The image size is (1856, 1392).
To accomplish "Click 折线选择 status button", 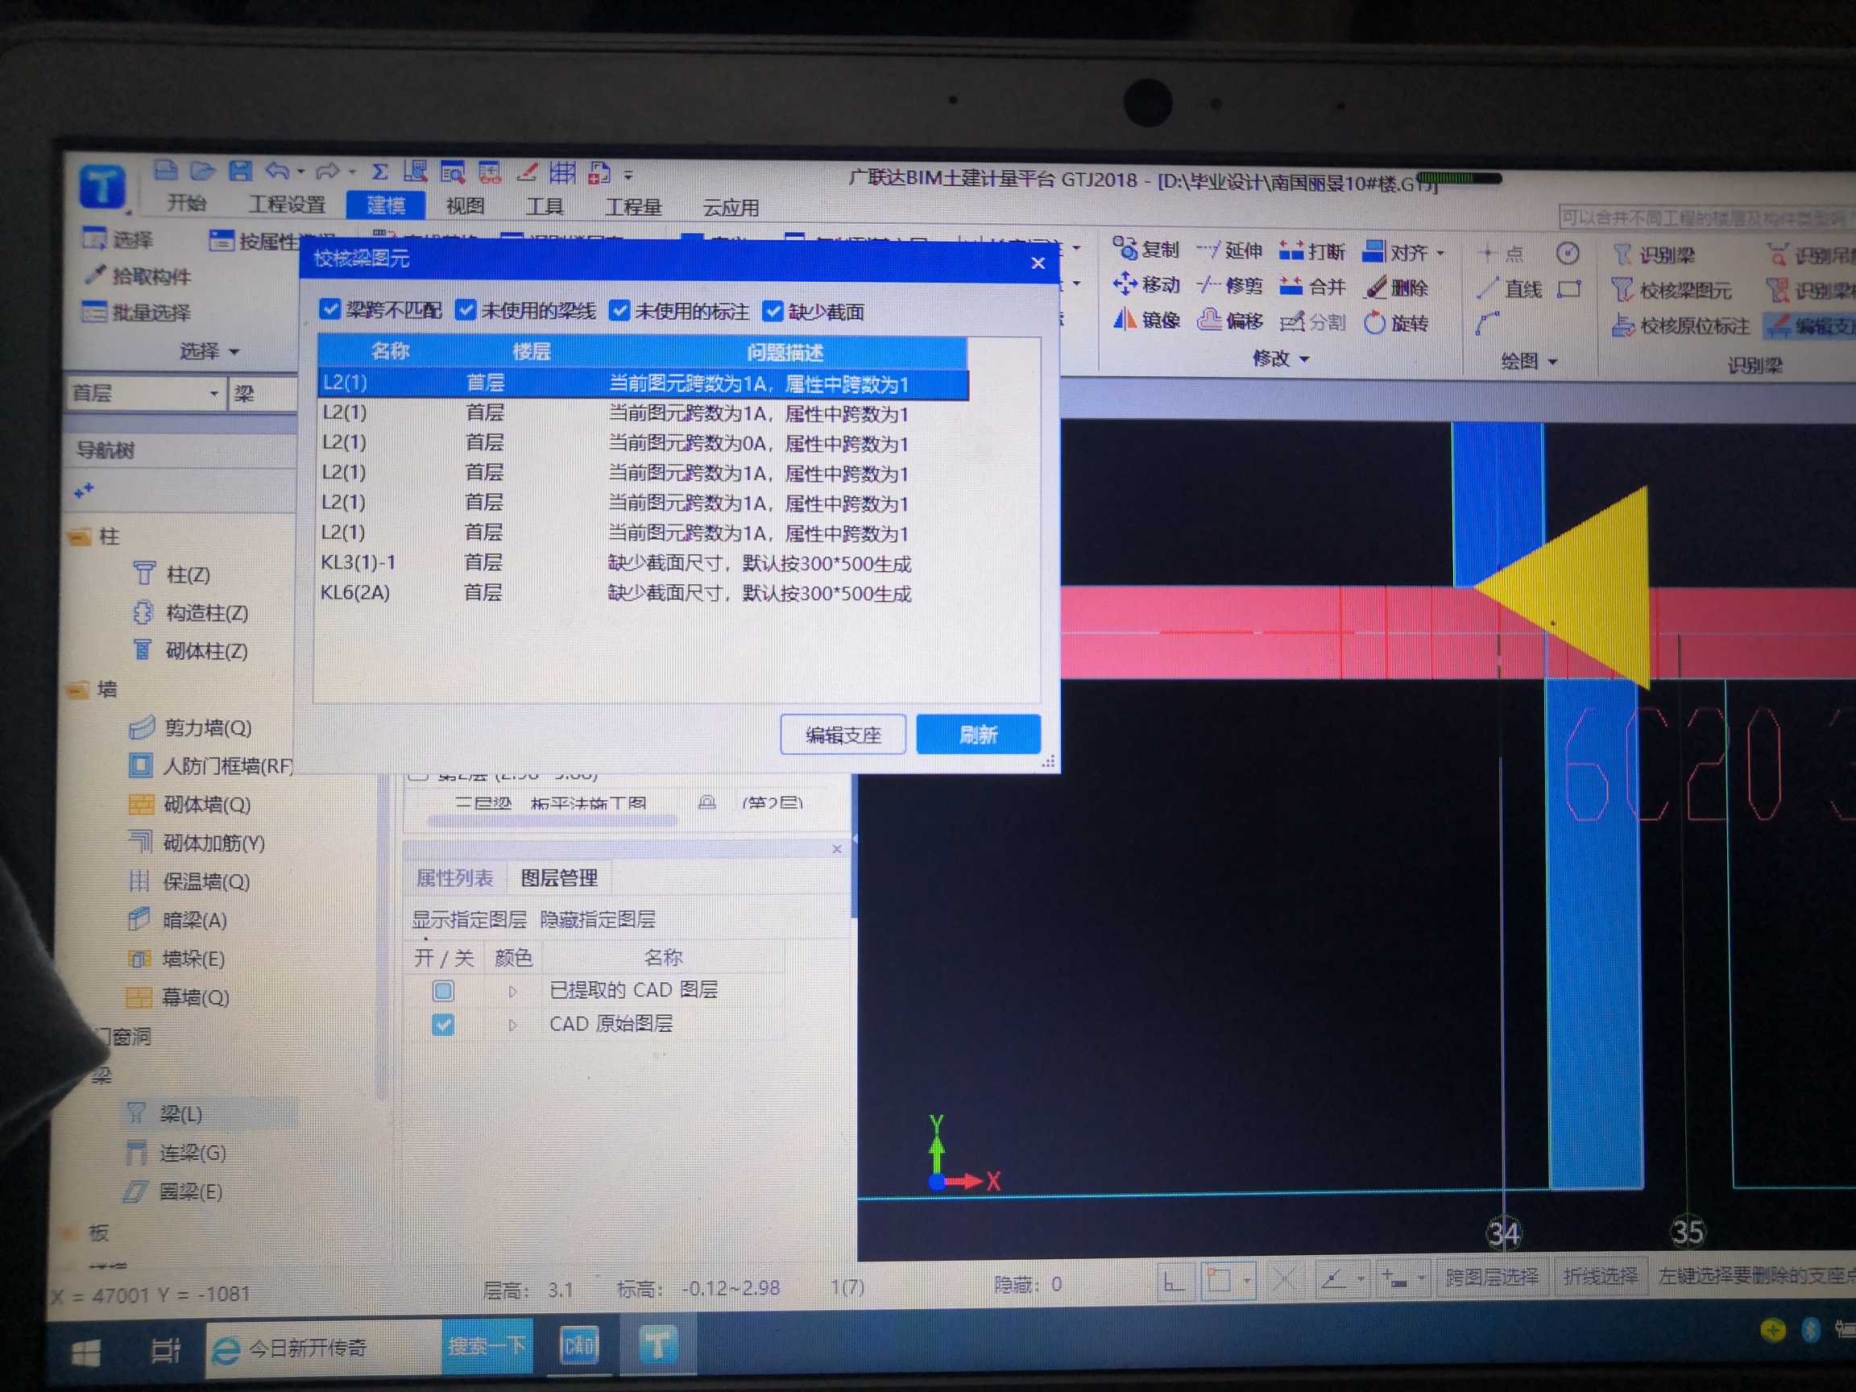I will [x=1600, y=1276].
